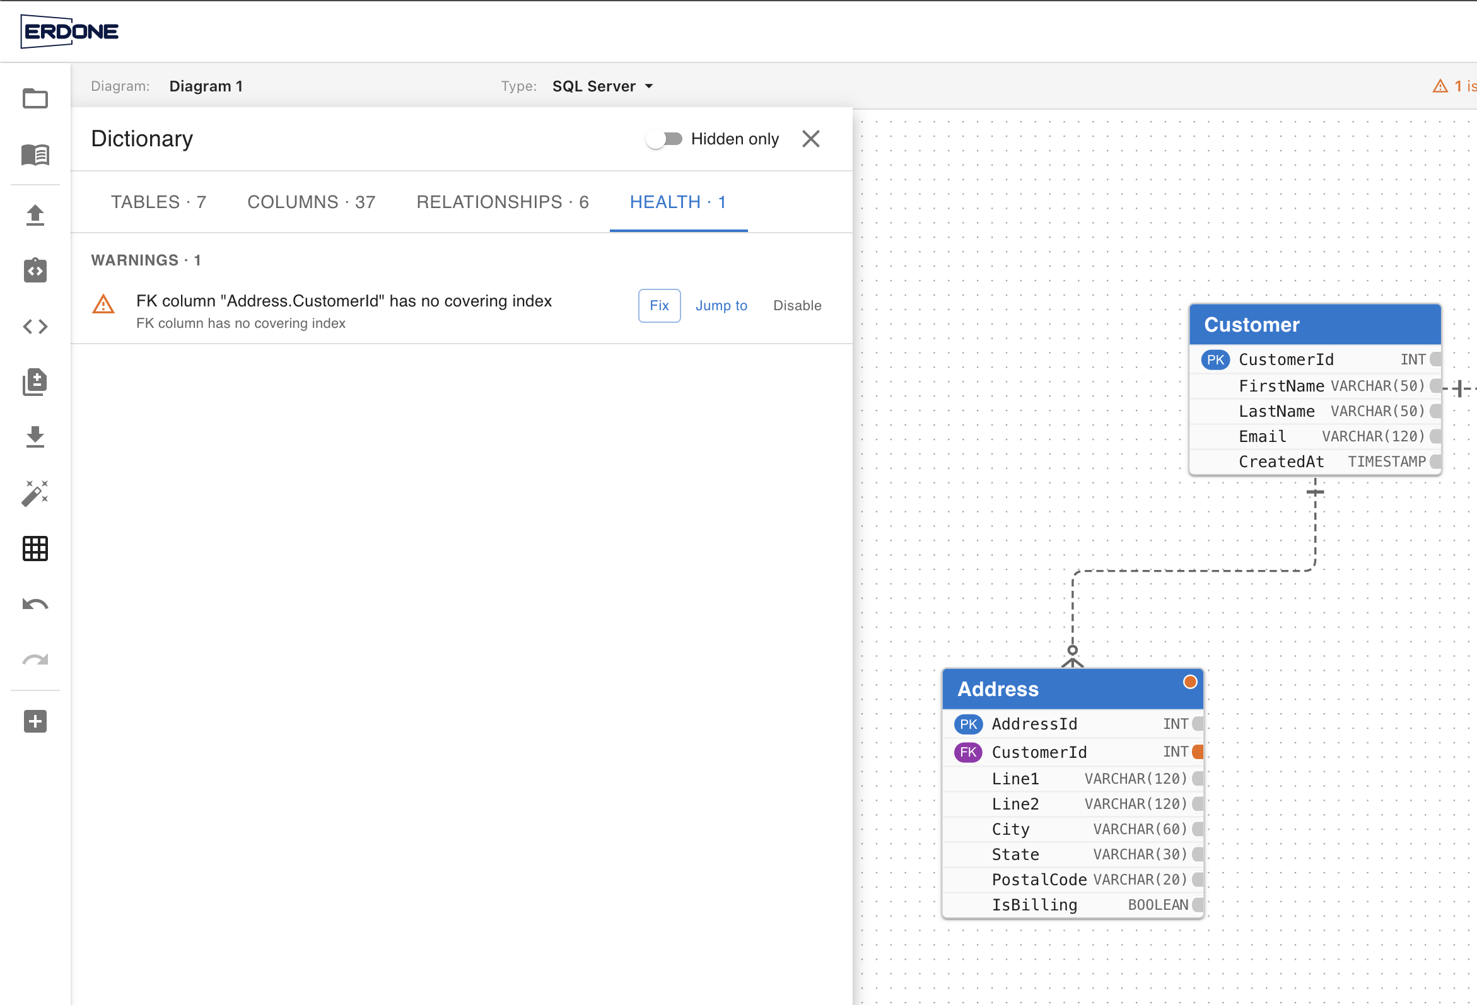This screenshot has height=1005, width=1477.
Task: Open the folder icon in the sidebar
Action: pos(35,98)
